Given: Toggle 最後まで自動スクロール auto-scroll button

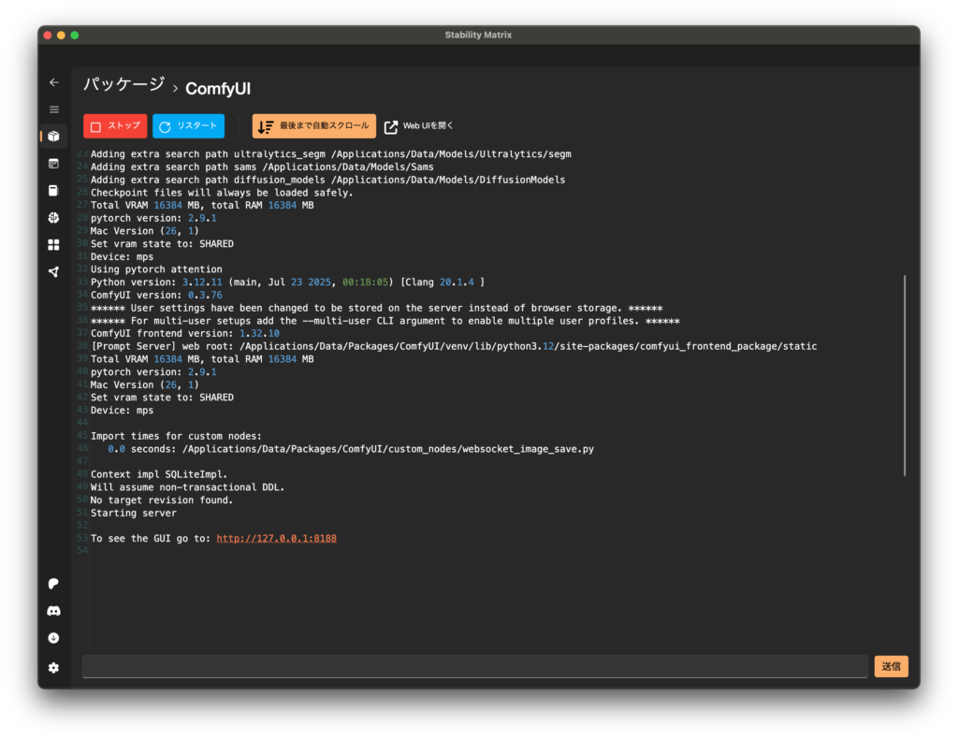Looking at the screenshot, I should 313,126.
